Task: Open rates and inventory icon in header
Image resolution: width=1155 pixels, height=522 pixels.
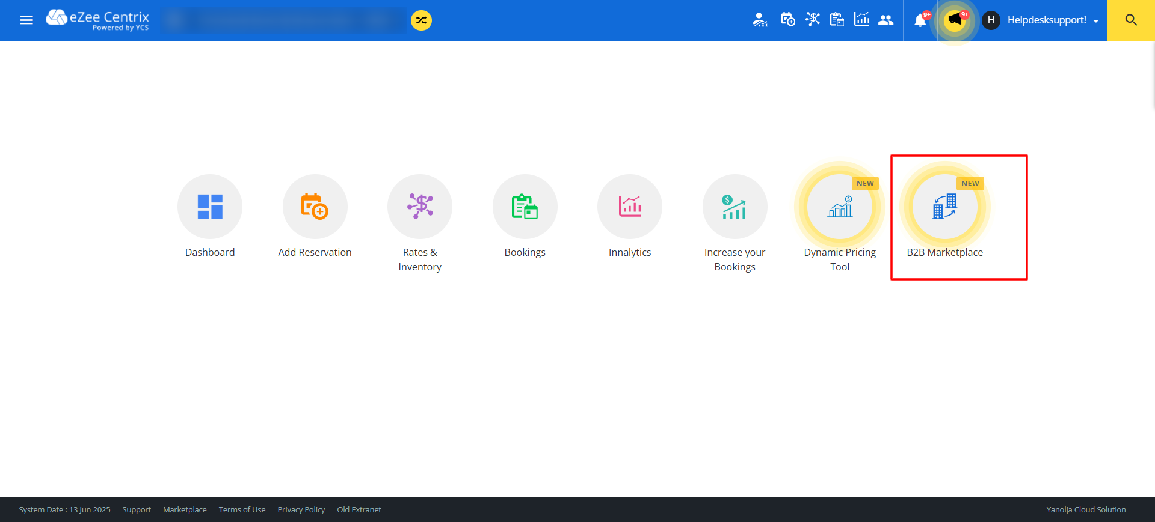Action: (813, 20)
